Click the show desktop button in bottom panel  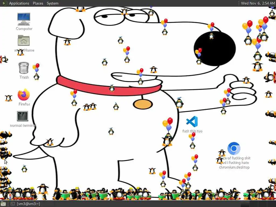pyautogui.click(x=3, y=204)
